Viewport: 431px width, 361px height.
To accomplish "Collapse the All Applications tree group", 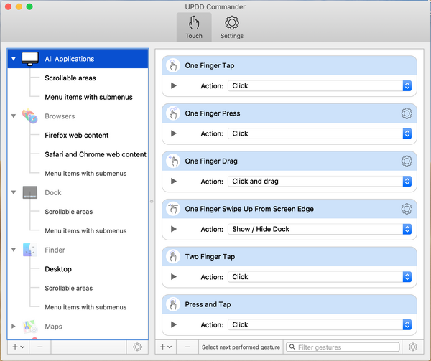I will [x=14, y=59].
